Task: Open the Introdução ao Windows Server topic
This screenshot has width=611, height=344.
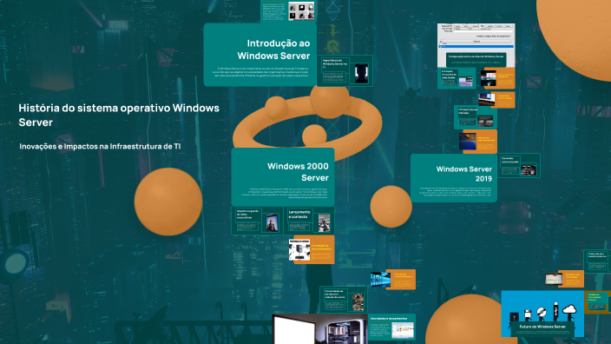Action: 260,55
